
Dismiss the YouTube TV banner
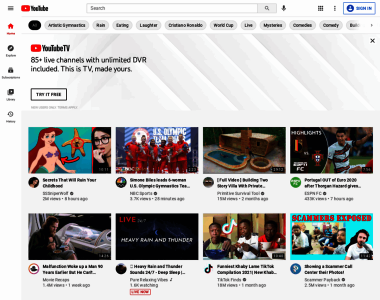(372, 40)
